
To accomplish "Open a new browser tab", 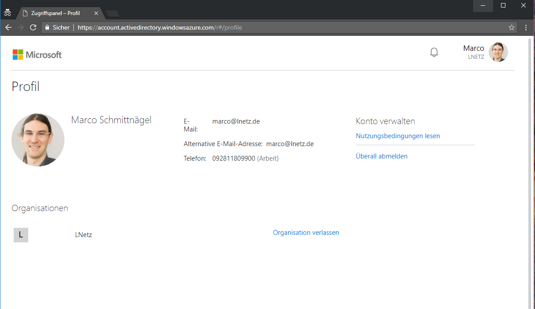I will click(113, 13).
